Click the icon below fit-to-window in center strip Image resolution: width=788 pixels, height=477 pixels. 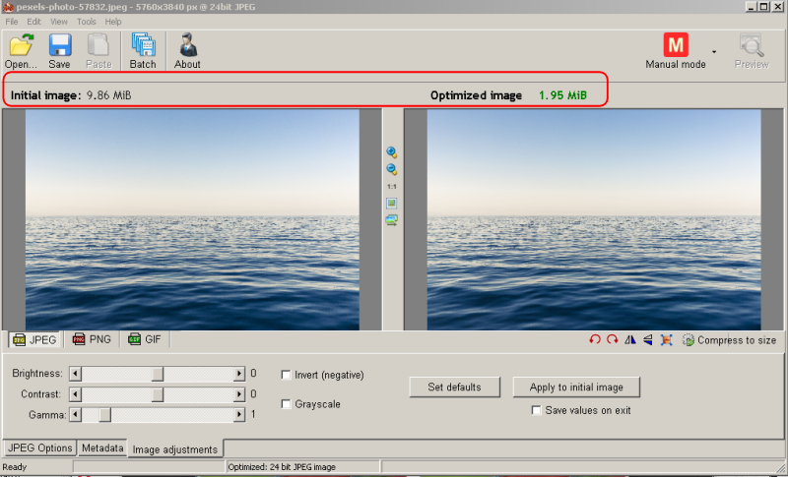391,219
